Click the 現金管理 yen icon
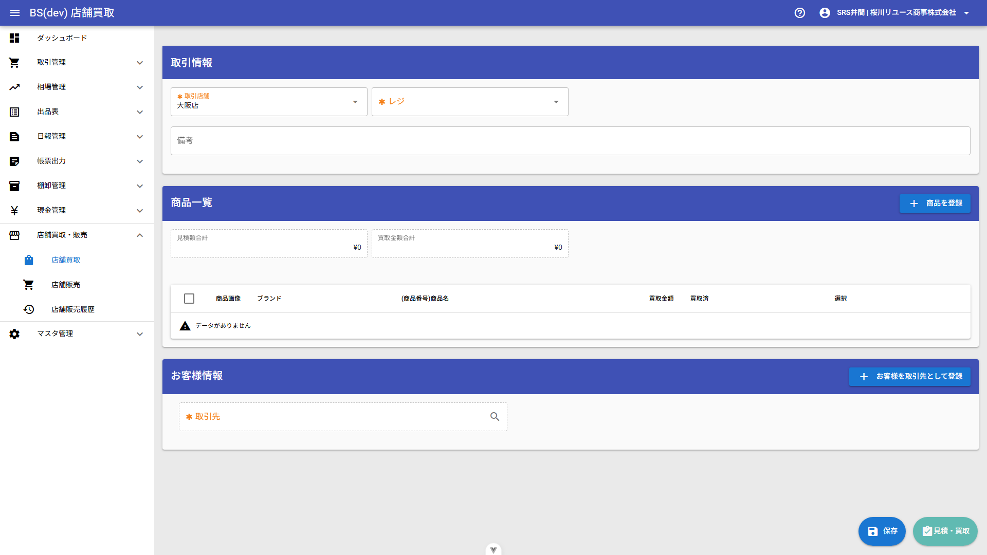Image resolution: width=987 pixels, height=555 pixels. tap(14, 211)
